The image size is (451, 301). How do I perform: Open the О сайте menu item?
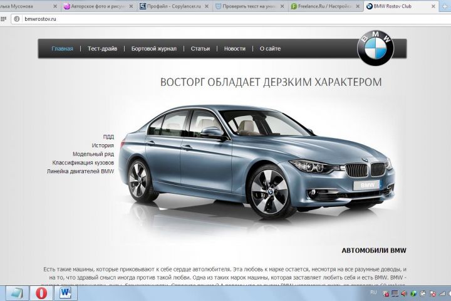click(x=270, y=49)
